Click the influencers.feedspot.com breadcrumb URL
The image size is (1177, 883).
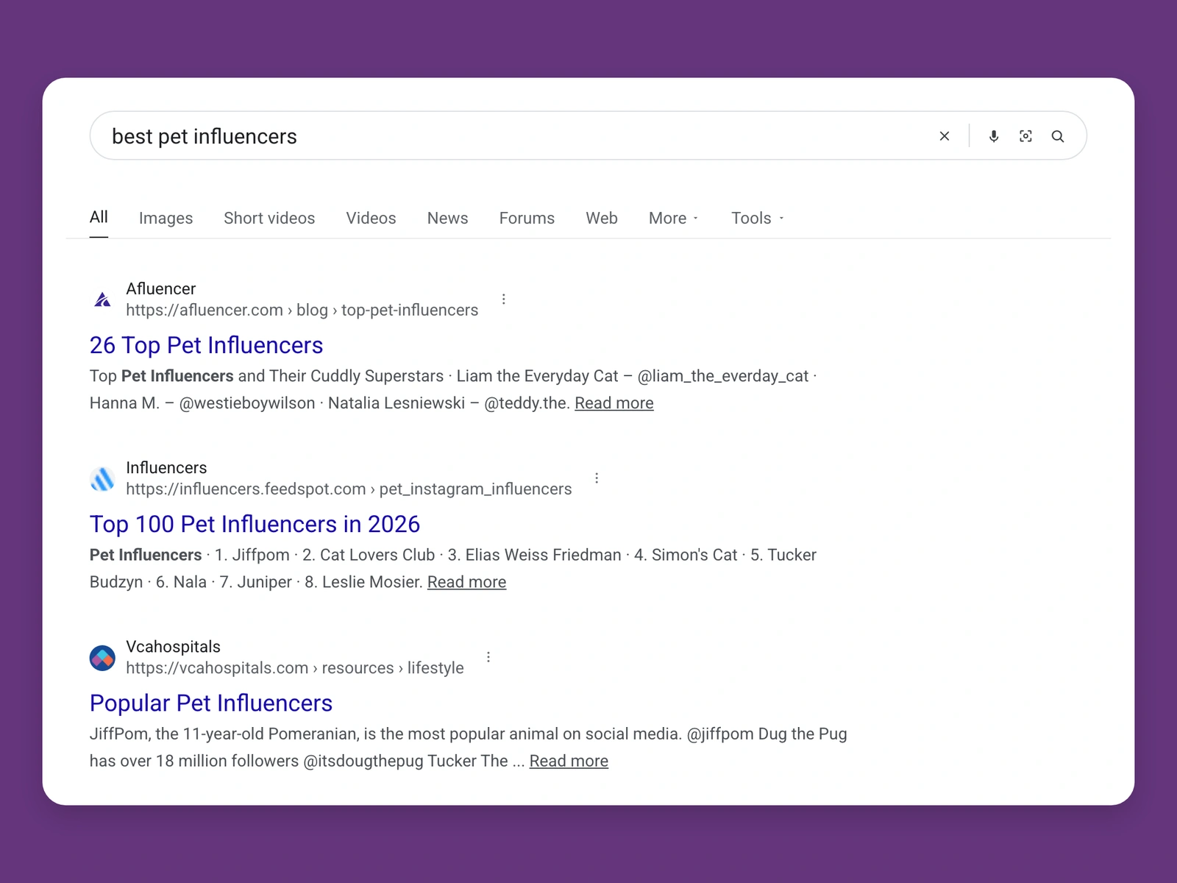(x=349, y=489)
